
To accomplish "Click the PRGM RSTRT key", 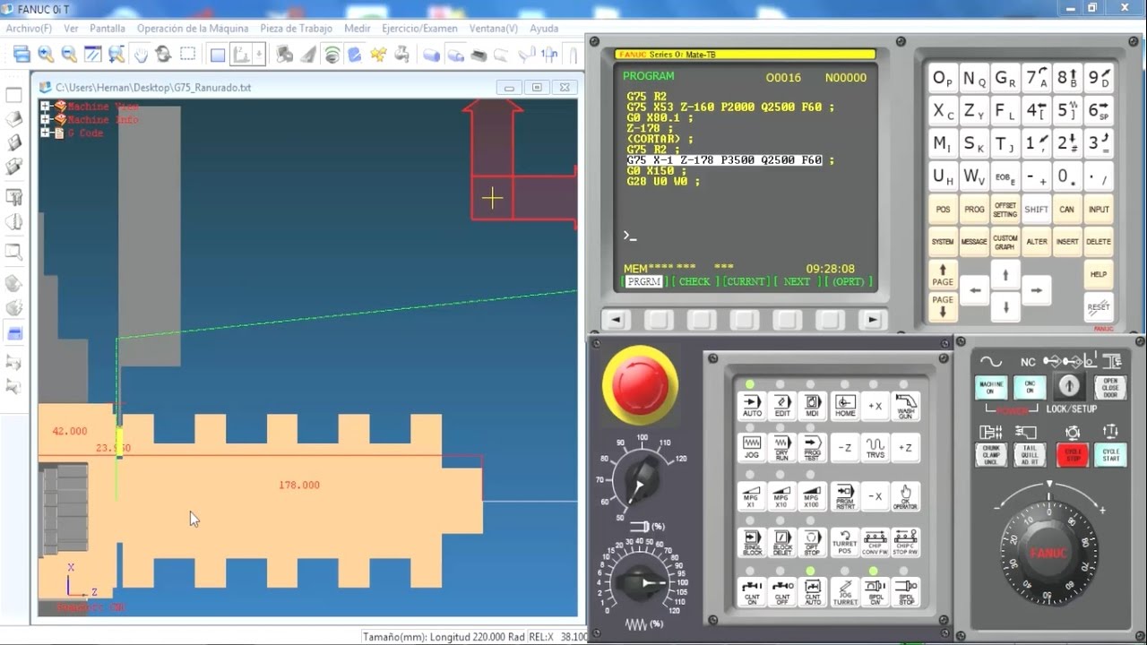I will [845, 496].
